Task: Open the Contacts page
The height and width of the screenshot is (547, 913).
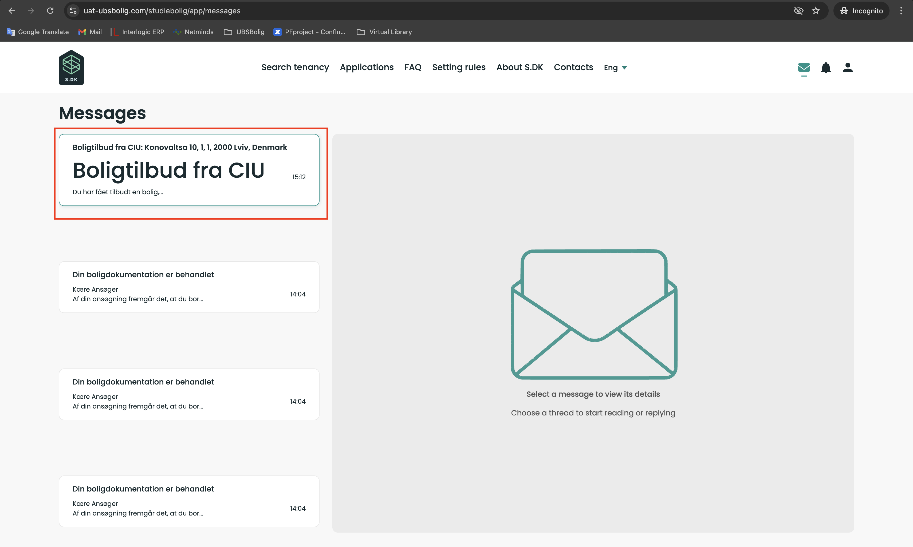Action: [573, 68]
